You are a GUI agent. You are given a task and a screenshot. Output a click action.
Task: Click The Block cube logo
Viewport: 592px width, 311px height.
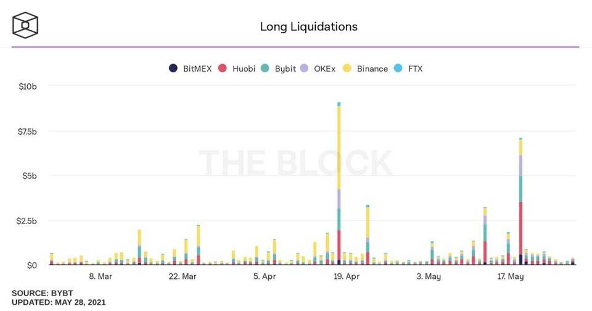coord(26,25)
